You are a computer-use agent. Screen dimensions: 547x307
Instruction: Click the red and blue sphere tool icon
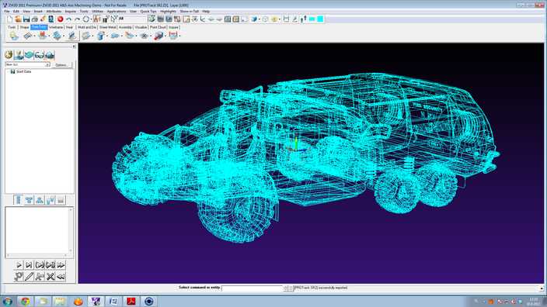point(159,36)
